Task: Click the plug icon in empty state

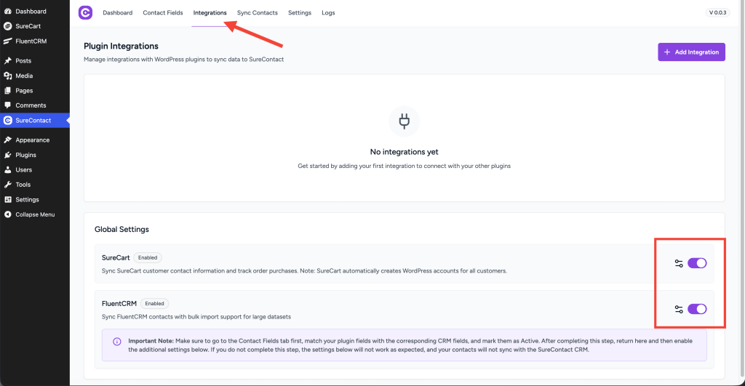Action: (x=404, y=121)
